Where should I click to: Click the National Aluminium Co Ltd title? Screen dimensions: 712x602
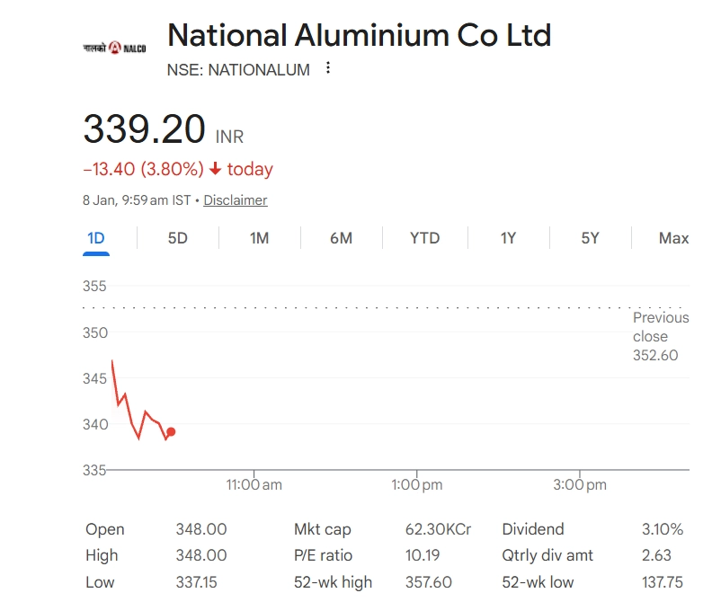359,36
